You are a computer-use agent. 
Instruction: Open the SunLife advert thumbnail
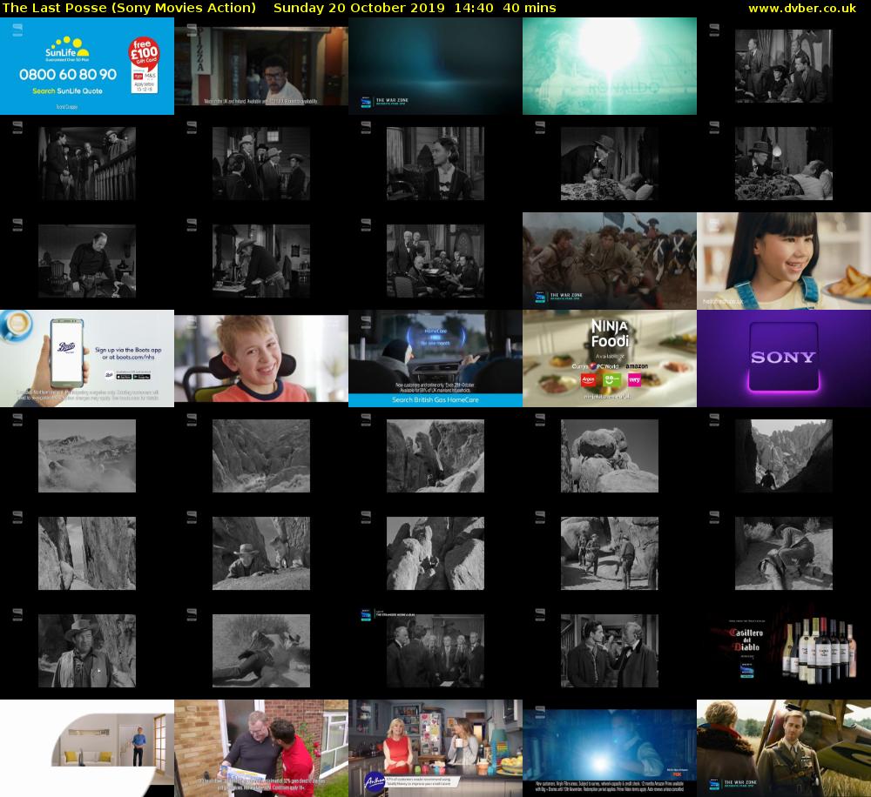(x=87, y=66)
